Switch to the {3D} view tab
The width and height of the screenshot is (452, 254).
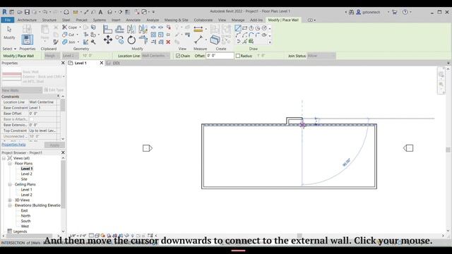click(x=116, y=63)
